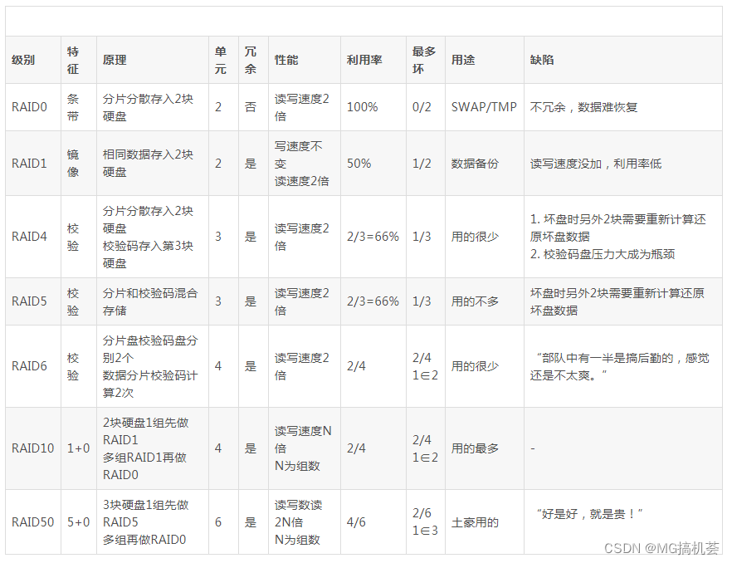Click the SWAP/TMP usage cell
This screenshot has height=563, width=732.
pos(485,107)
